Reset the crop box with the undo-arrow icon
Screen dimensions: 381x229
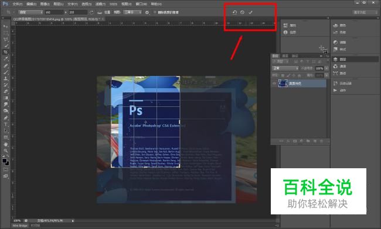coord(234,12)
